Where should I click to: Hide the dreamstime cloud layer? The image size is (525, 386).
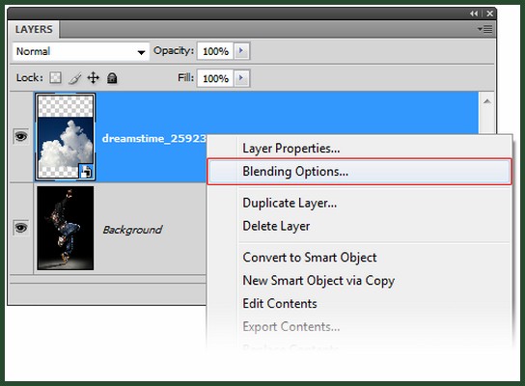click(x=21, y=137)
